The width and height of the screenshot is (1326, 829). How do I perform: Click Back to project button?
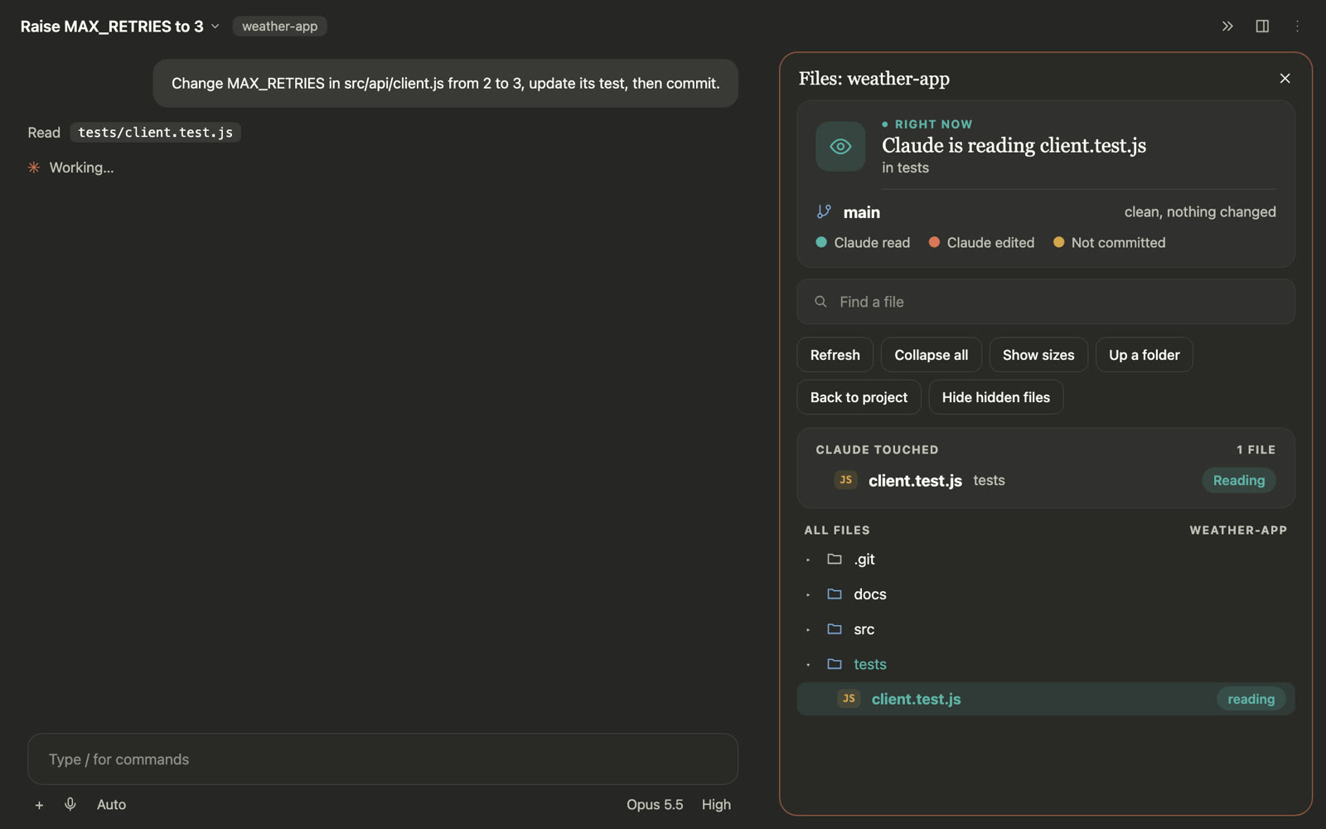point(859,397)
